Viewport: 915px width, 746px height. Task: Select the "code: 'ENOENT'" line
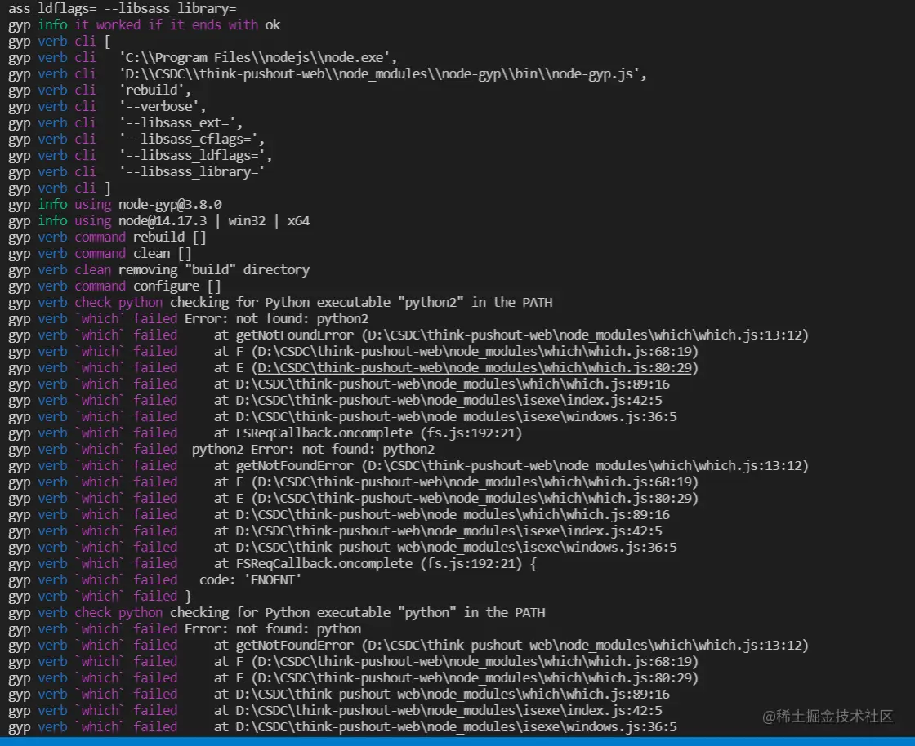(154, 579)
